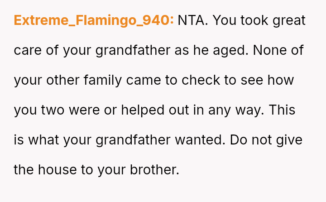Click the words "None of"
The height and width of the screenshot is (202, 326).
(278, 50)
